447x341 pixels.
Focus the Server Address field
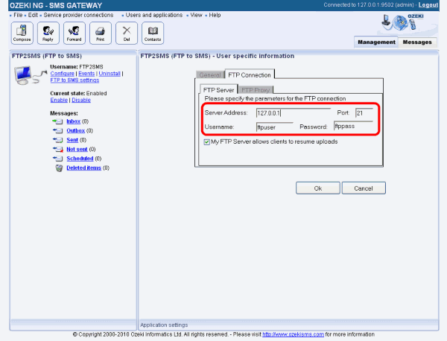click(294, 113)
